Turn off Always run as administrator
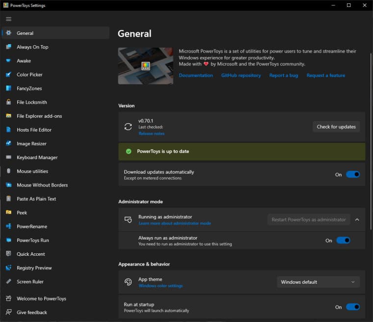 pyautogui.click(x=343, y=241)
